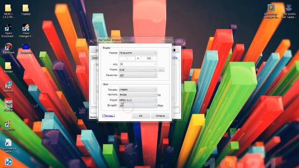Screen dimensions: 299x168
Task: Select the blue monitor desktop icon
Action: click(x=26, y=49)
